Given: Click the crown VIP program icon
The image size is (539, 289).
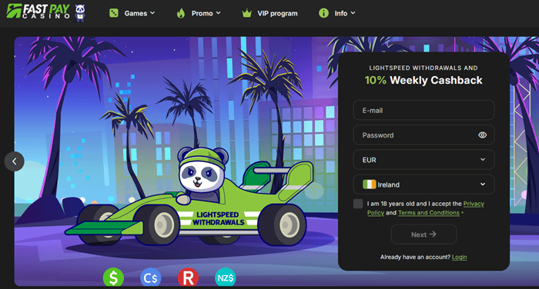Looking at the screenshot, I should (247, 13).
